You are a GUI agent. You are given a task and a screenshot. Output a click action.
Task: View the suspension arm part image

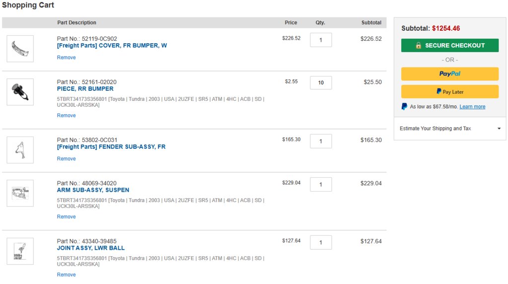pos(20,193)
